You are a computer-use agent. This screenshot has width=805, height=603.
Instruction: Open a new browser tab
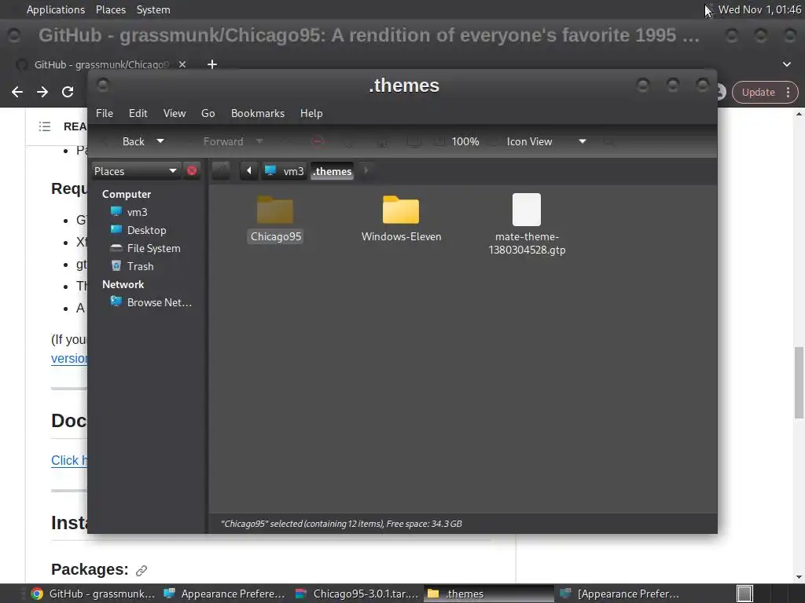(x=212, y=64)
